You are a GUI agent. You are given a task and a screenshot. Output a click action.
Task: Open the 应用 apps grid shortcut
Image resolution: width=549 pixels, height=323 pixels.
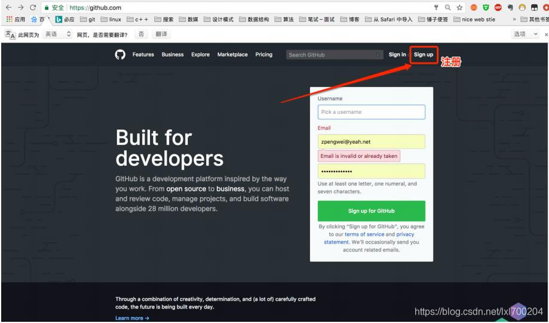[16, 19]
